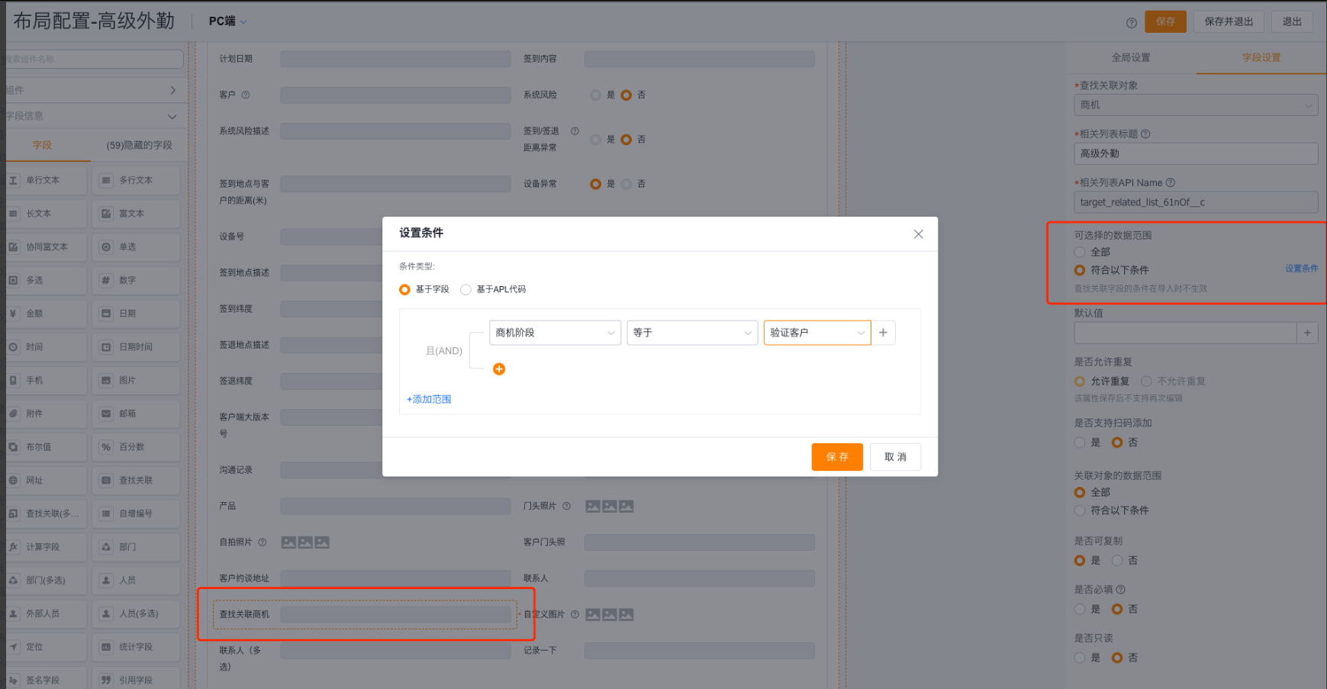Open the 商机阶段 condition field dropdown
This screenshot has width=1327, height=689.
tap(555, 333)
